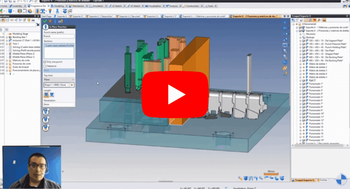Screen dimensions: 350x189
Task: Select 550 × 450 × 20 Punch Pressure Plate
Action: (328, 44)
